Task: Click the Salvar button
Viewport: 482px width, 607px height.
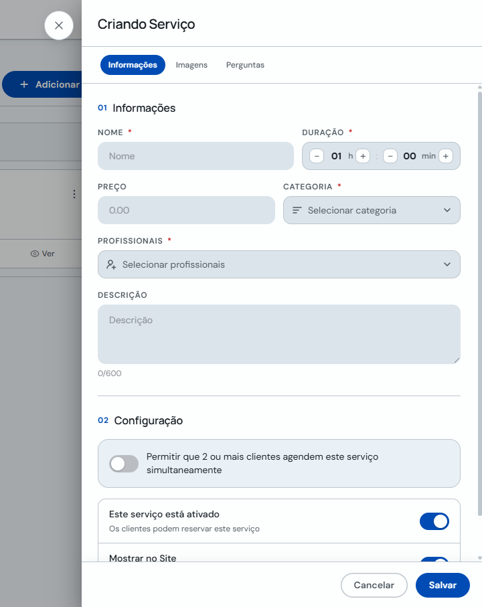Action: point(443,585)
